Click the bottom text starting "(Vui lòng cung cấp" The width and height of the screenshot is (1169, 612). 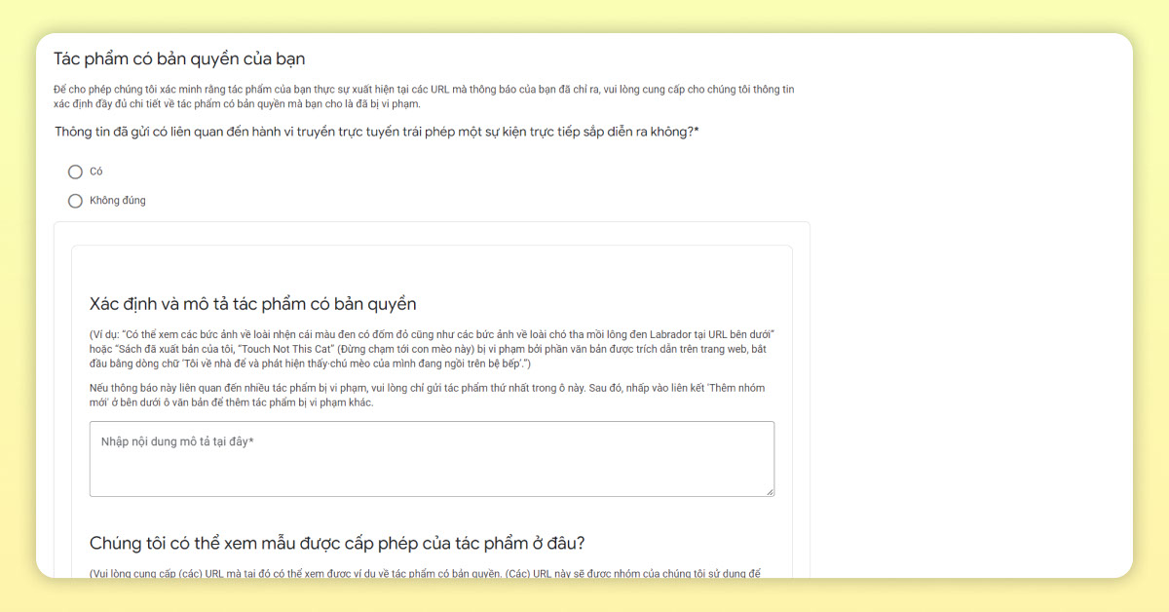pyautogui.click(x=423, y=572)
